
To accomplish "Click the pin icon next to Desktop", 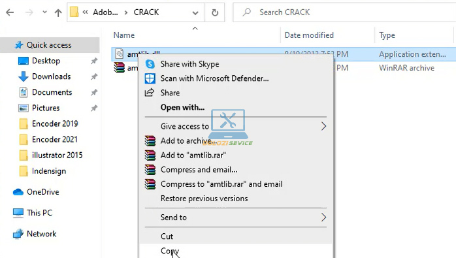I will (94, 61).
